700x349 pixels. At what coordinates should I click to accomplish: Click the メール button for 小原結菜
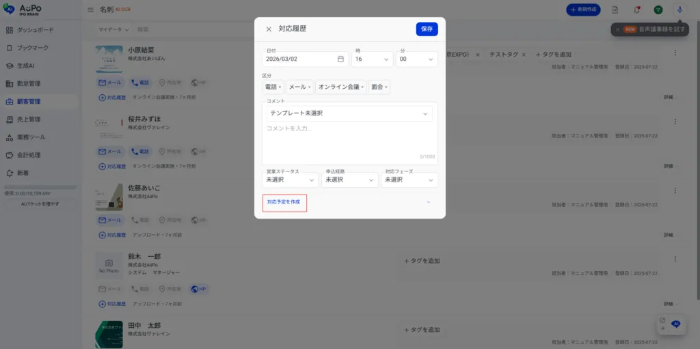111,83
